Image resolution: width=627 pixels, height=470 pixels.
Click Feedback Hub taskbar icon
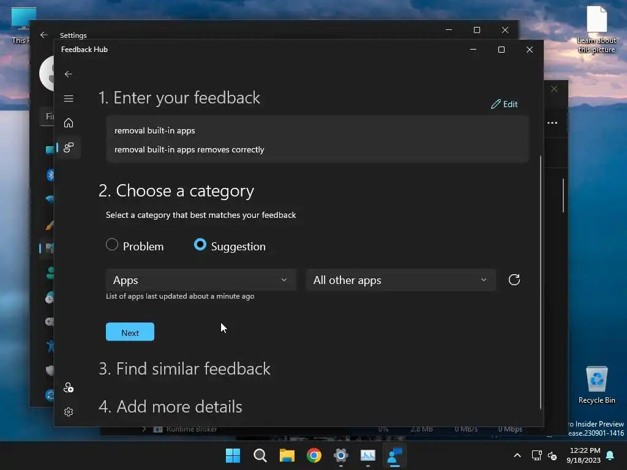pyautogui.click(x=395, y=455)
